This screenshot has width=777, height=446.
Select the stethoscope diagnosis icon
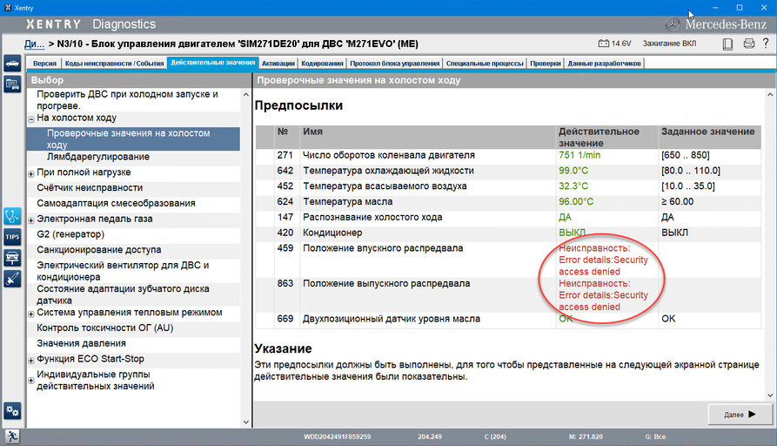pyautogui.click(x=12, y=216)
